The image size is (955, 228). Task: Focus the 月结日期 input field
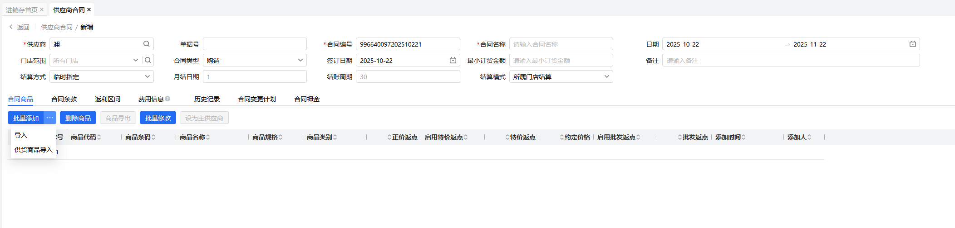tap(255, 76)
